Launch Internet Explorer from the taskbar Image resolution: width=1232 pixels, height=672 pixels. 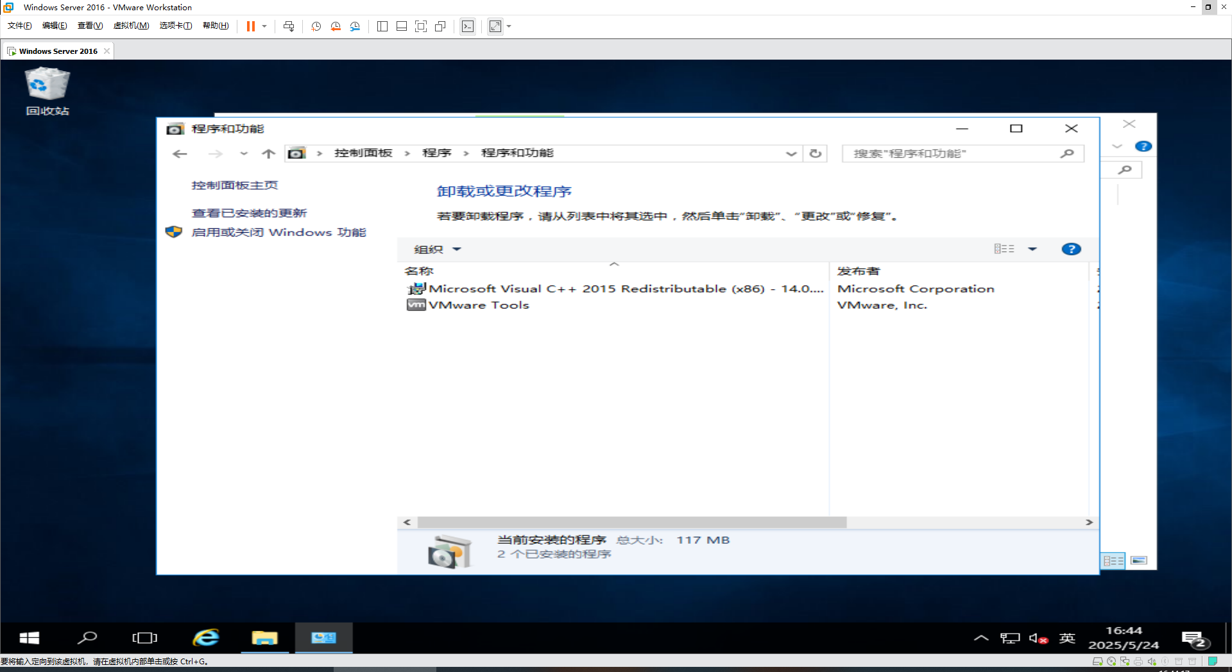tap(206, 638)
